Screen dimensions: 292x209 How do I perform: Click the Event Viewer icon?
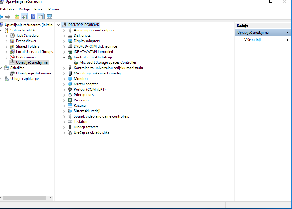[12, 41]
